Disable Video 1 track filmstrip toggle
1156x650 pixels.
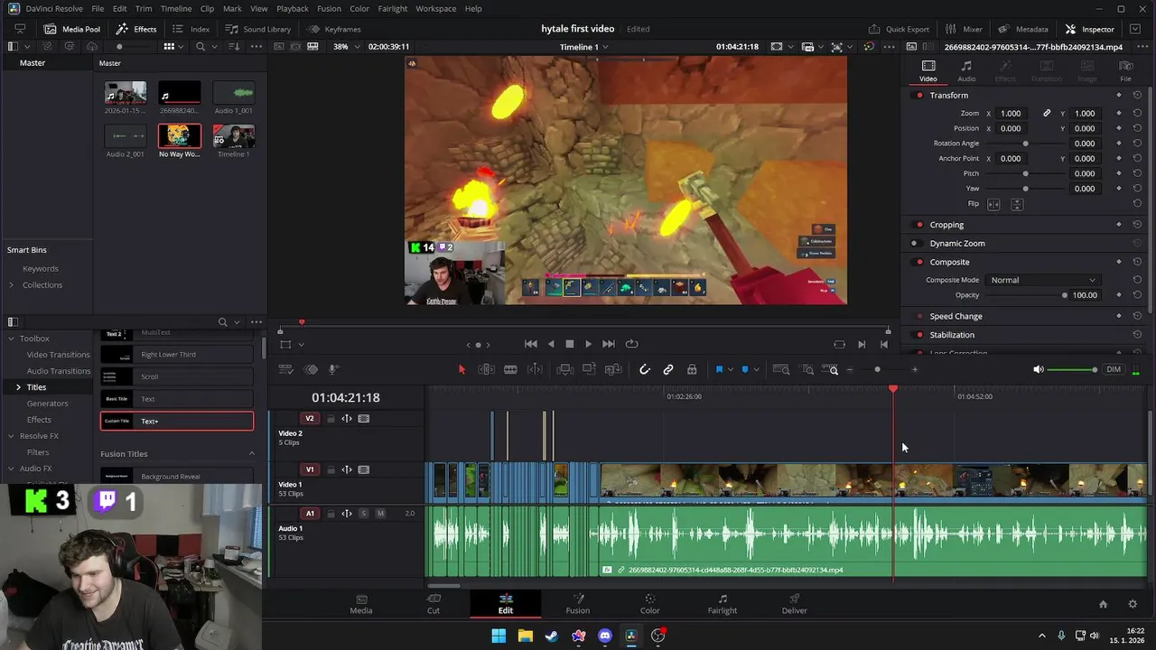pos(364,470)
